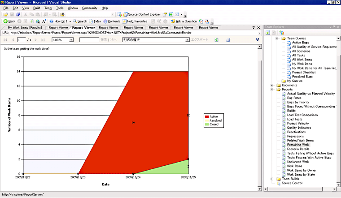The width and height of the screenshot is (341, 198).
Task: Collapse the Reports folder
Action: point(272,90)
